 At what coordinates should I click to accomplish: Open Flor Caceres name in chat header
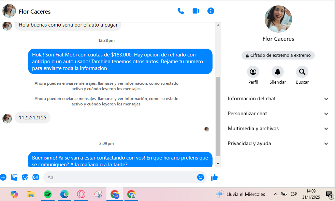(x=34, y=12)
